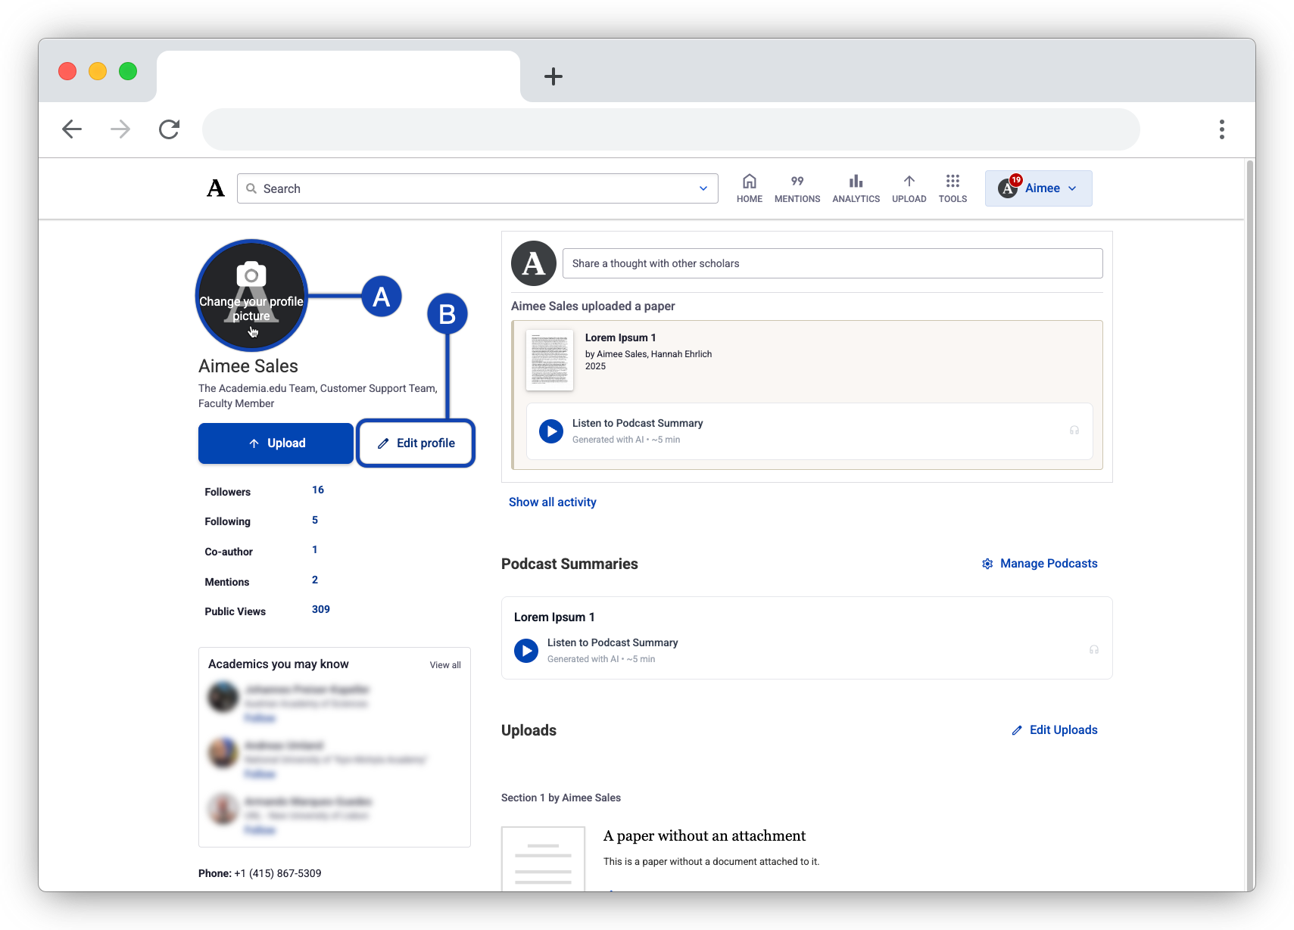Viewport: 1294px width, 930px height.
Task: Click the notification badge showing 19
Action: (1015, 180)
